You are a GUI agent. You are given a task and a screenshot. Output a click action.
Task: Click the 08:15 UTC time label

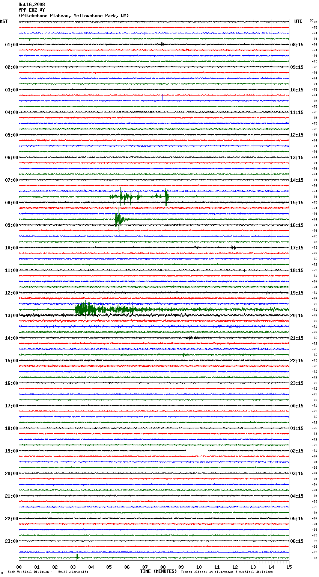click(x=297, y=45)
